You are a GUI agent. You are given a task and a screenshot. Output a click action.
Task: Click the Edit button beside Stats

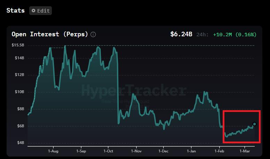pos(40,10)
